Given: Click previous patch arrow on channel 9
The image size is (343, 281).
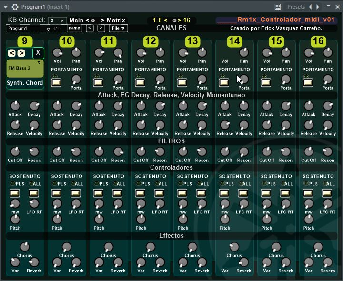Looking at the screenshot, I should 12,53.
